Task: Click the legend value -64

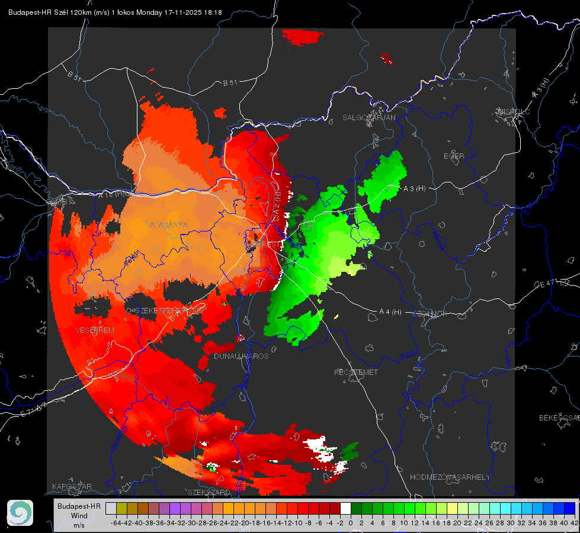Action: [x=116, y=523]
